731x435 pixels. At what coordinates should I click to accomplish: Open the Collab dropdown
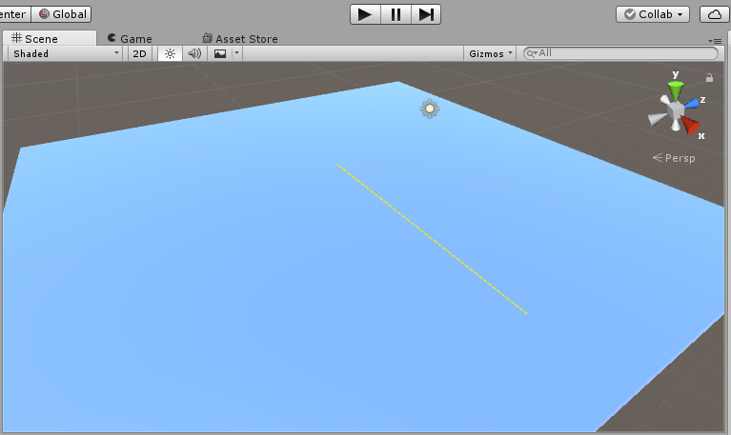[653, 14]
